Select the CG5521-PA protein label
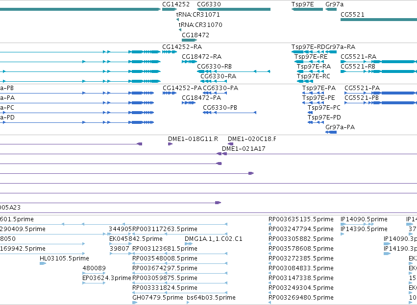417x305 pixels. click(362, 88)
